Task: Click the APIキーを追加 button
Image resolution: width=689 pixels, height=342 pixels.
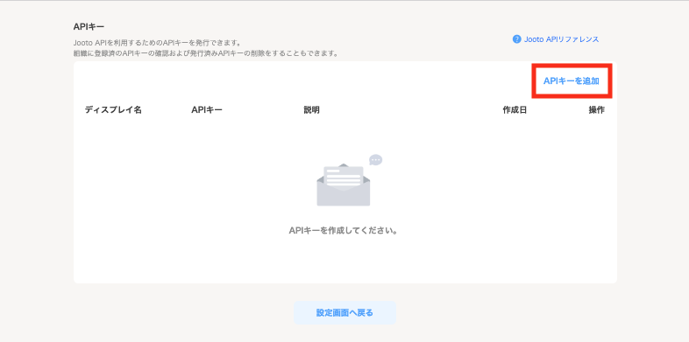Action: pos(572,81)
